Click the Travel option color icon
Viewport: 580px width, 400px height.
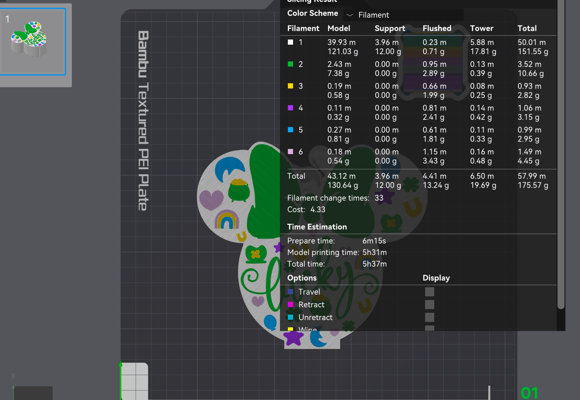[x=291, y=292]
